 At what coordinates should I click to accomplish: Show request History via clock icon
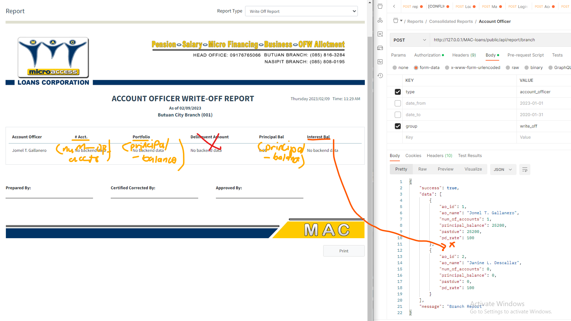(x=380, y=76)
